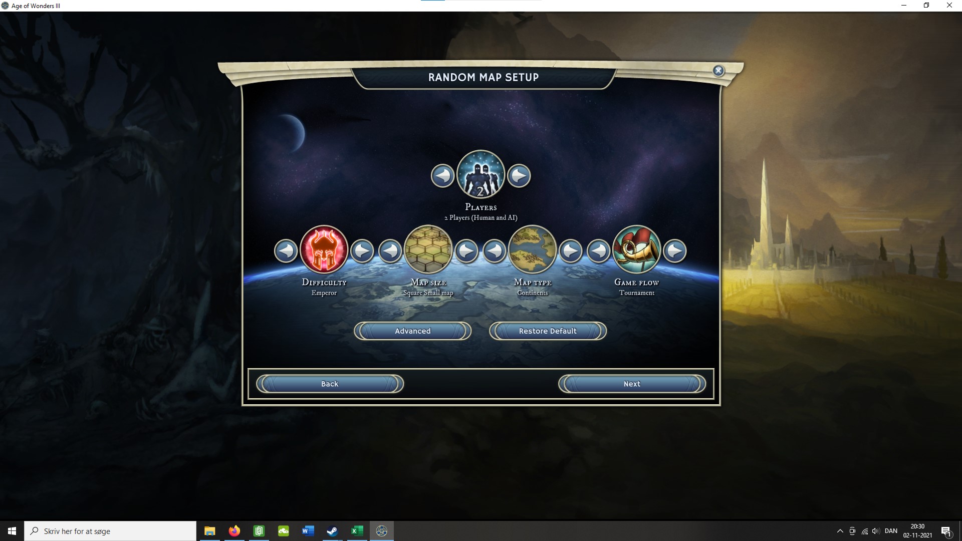Open the clock and date flyout

pyautogui.click(x=917, y=531)
